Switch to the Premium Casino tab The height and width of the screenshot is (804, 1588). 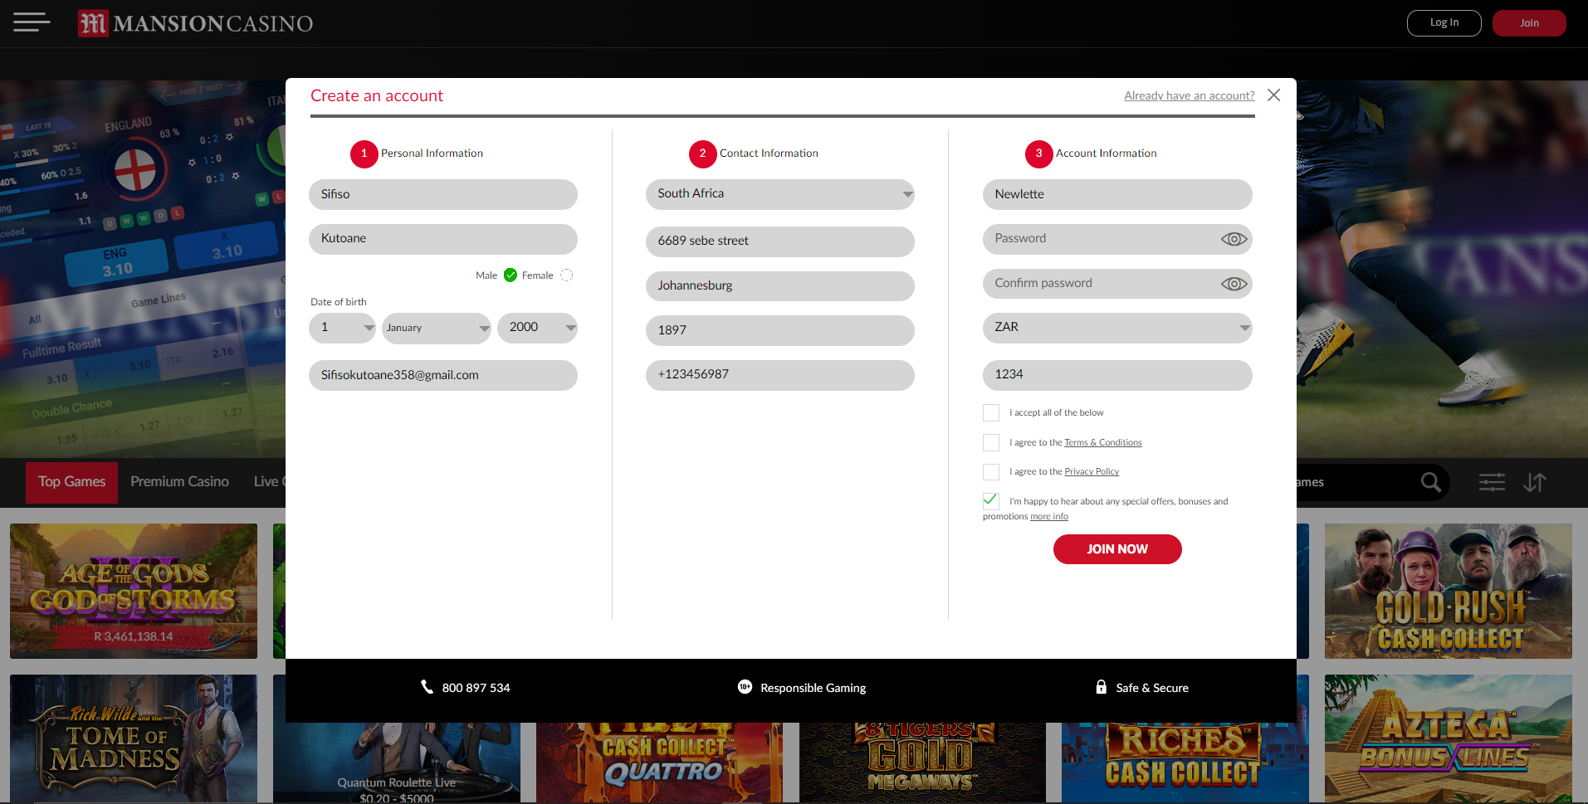[179, 482]
